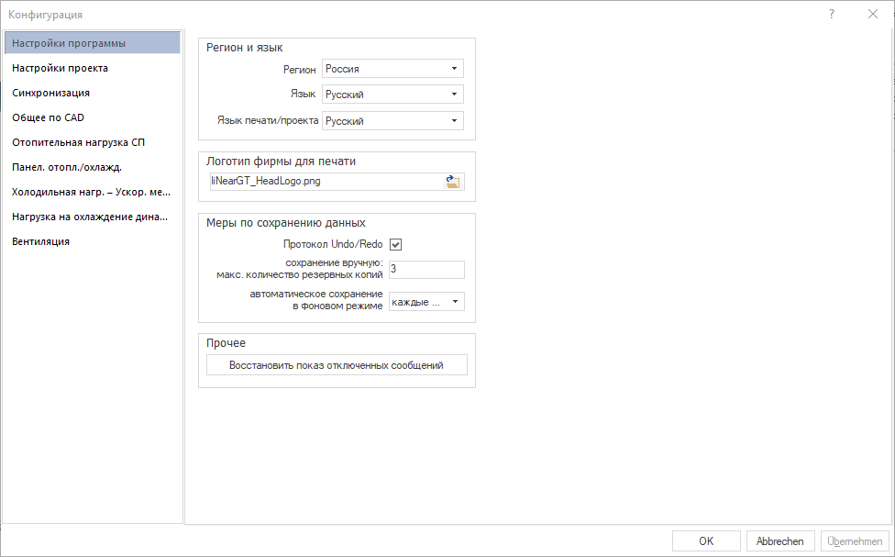Expand the Язык dropdown set to Русский
Viewport: 895px width, 557px height.
point(392,95)
